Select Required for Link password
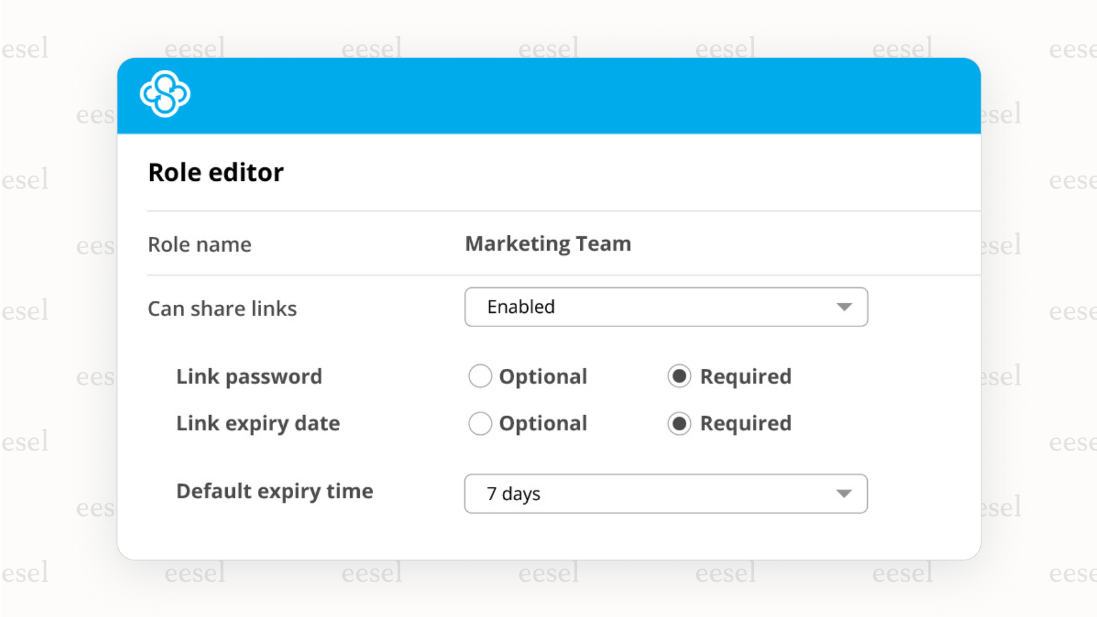The height and width of the screenshot is (617, 1097). [679, 376]
